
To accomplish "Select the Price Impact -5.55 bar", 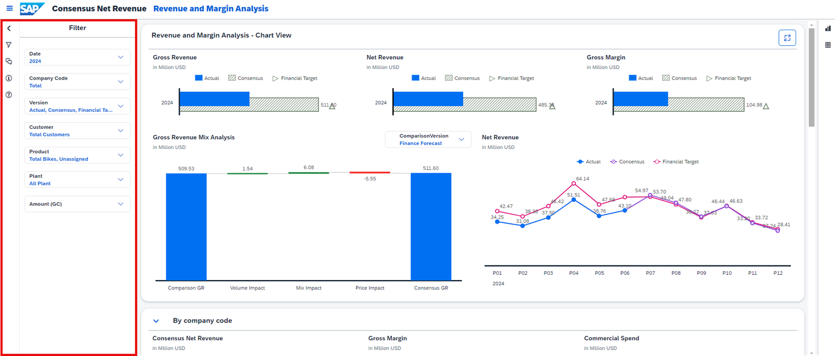I will pos(370,173).
